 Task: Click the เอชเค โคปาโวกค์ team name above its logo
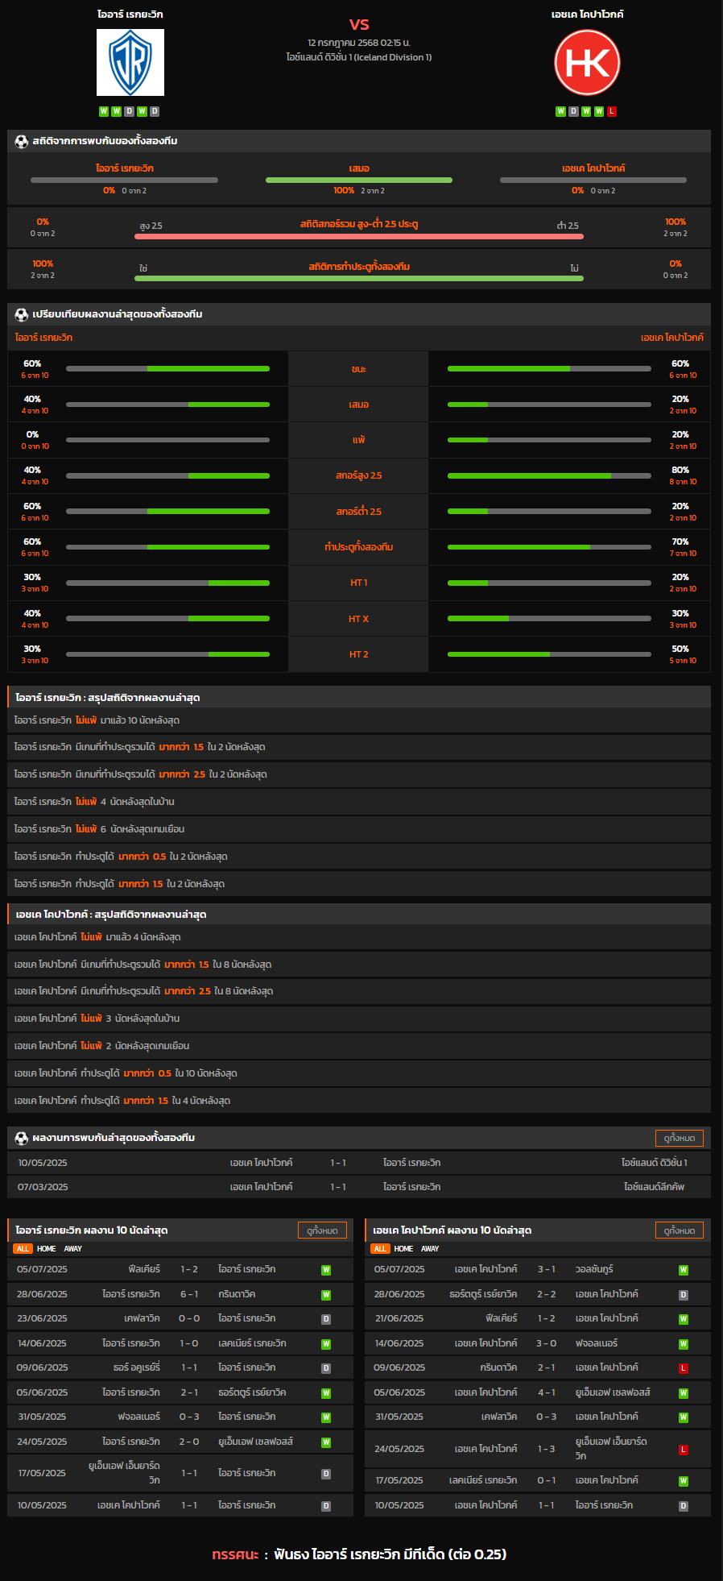[588, 15]
